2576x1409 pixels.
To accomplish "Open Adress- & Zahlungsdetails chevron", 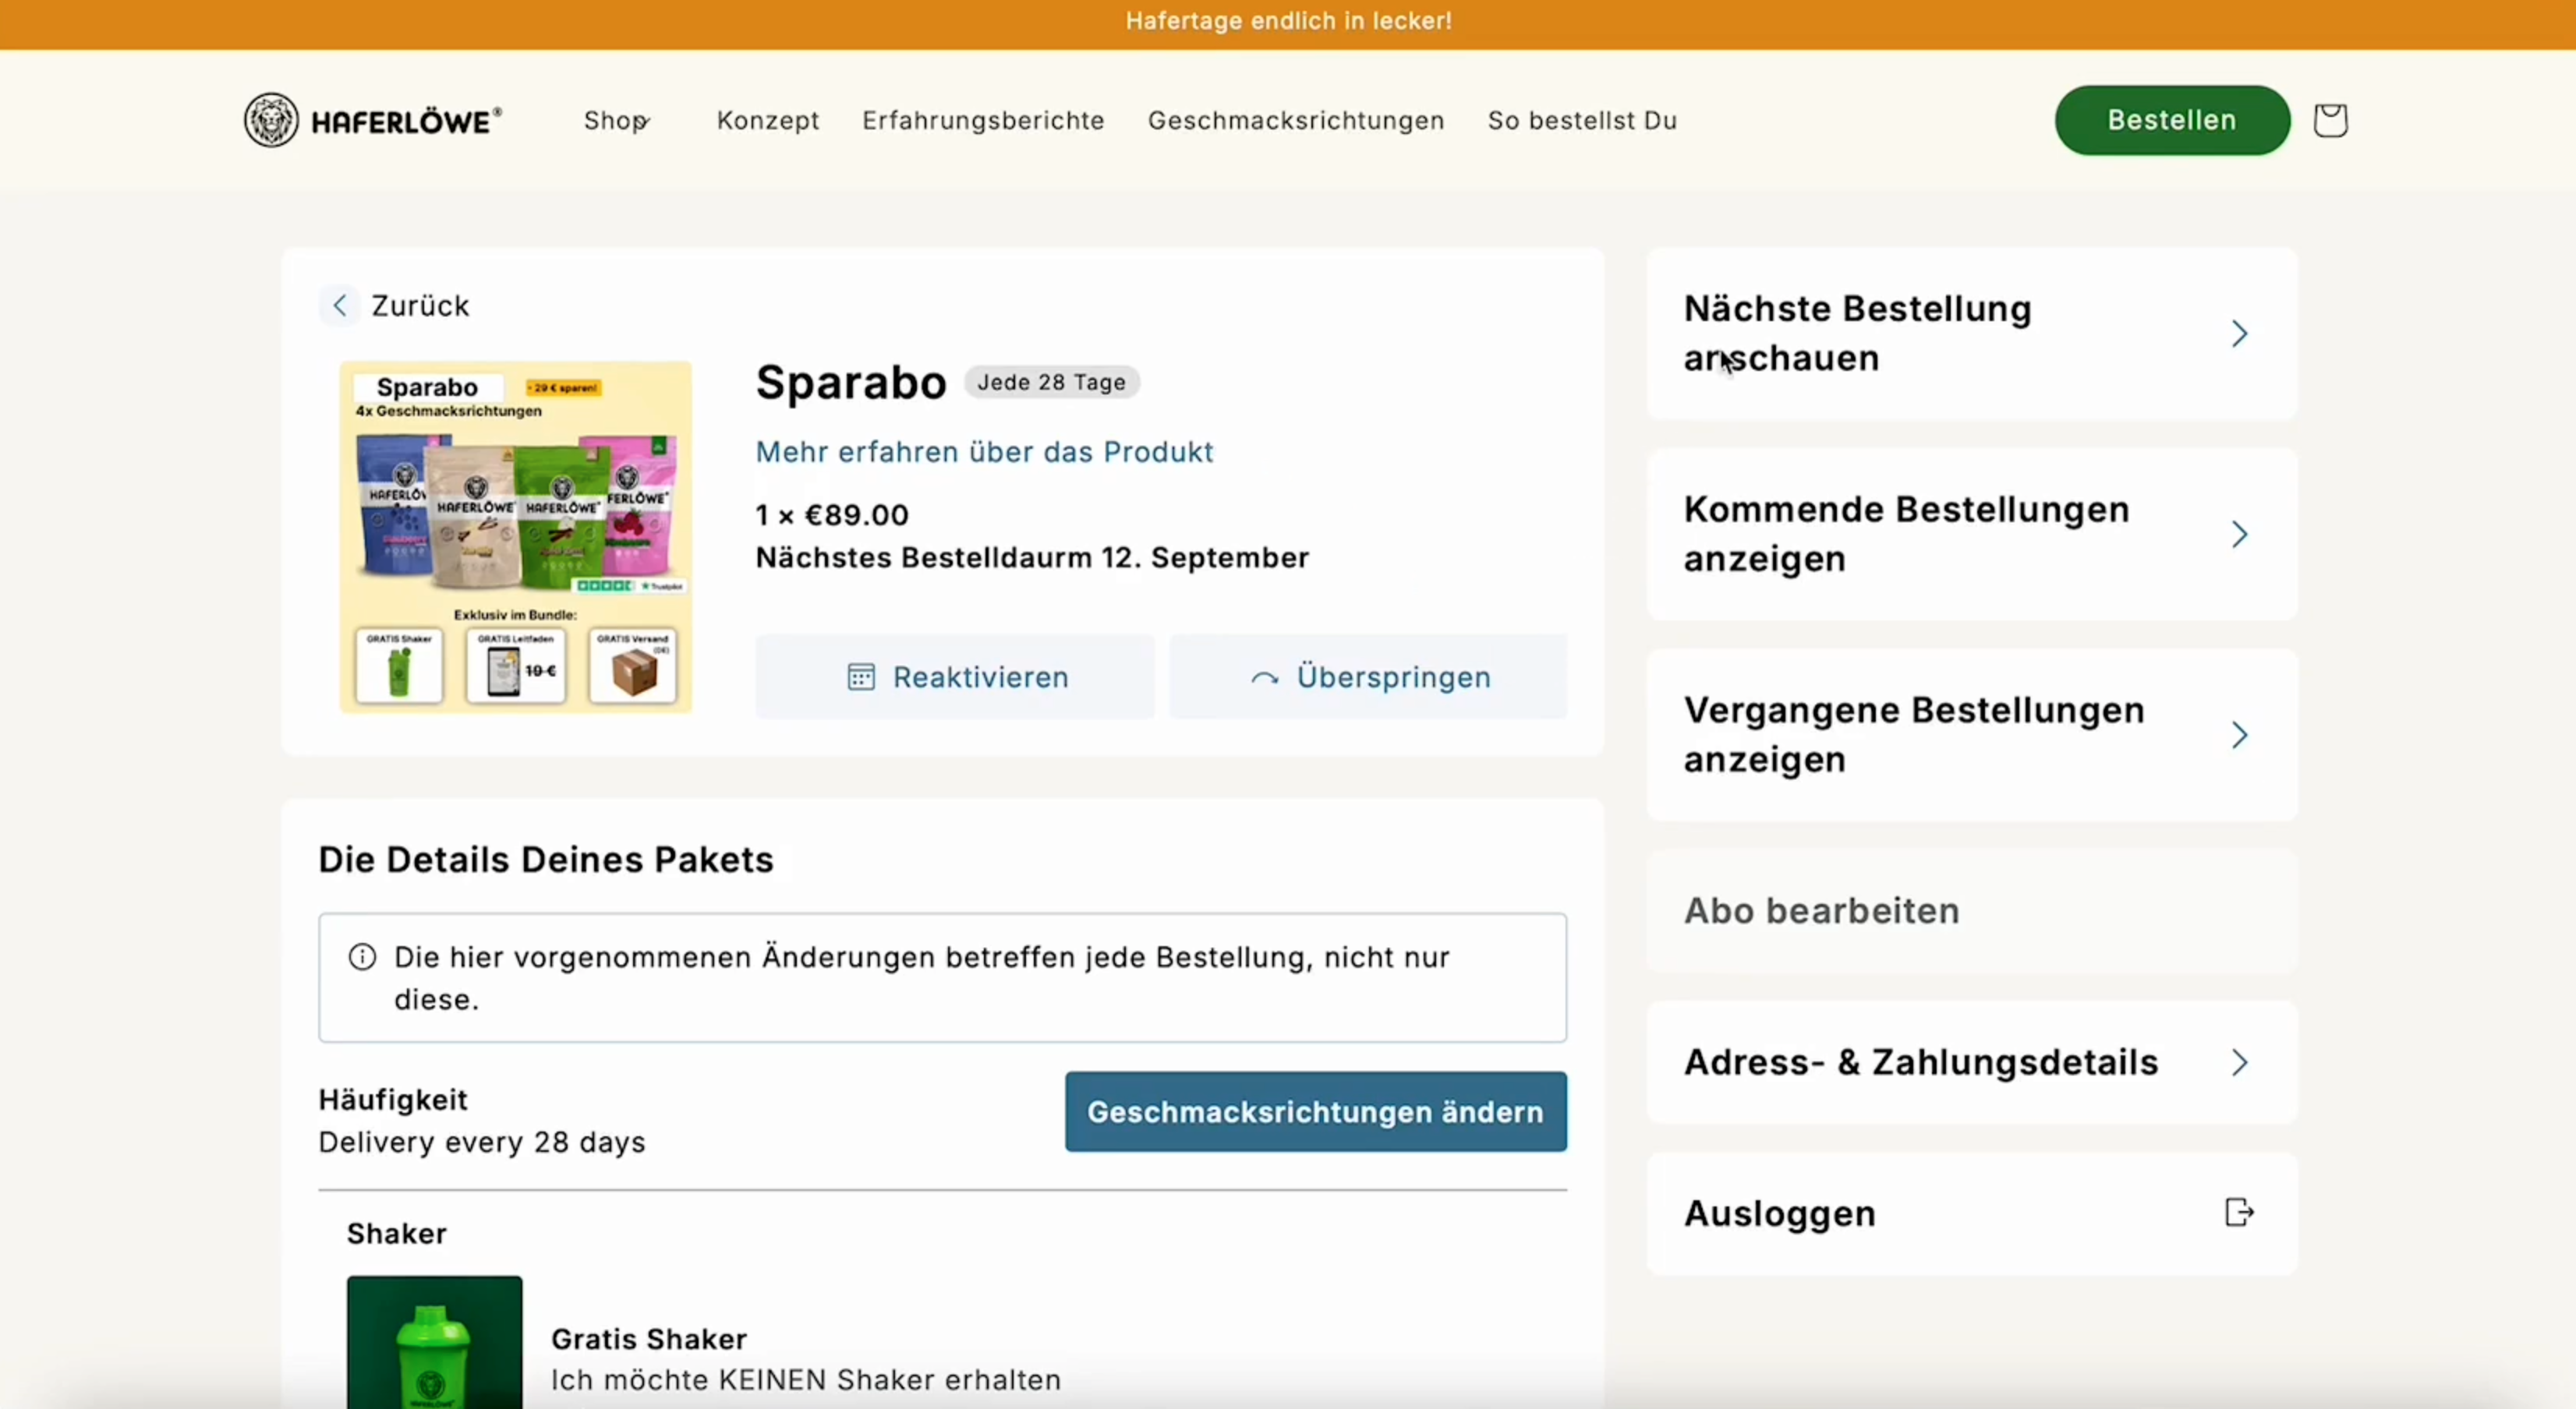I will click(2239, 1062).
